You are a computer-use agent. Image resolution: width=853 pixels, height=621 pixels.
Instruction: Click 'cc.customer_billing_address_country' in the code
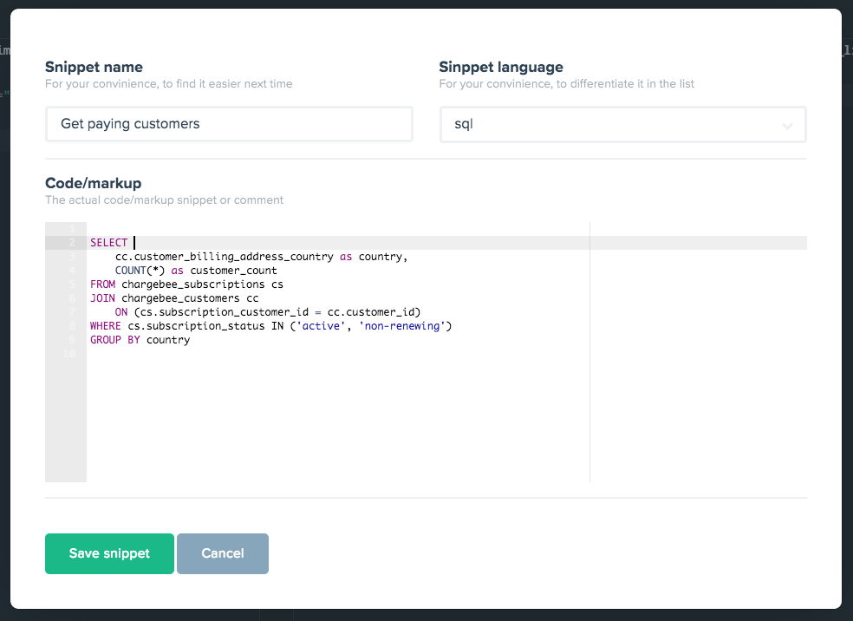pos(225,257)
